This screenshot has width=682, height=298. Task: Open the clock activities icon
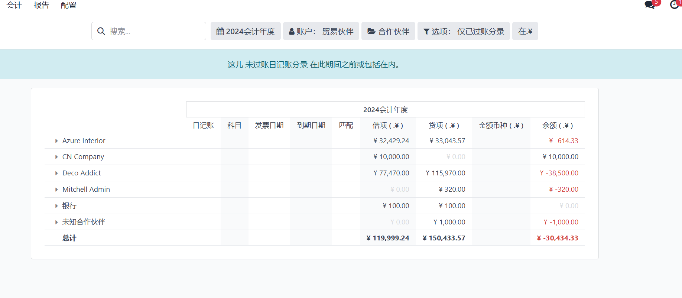pyautogui.click(x=674, y=5)
